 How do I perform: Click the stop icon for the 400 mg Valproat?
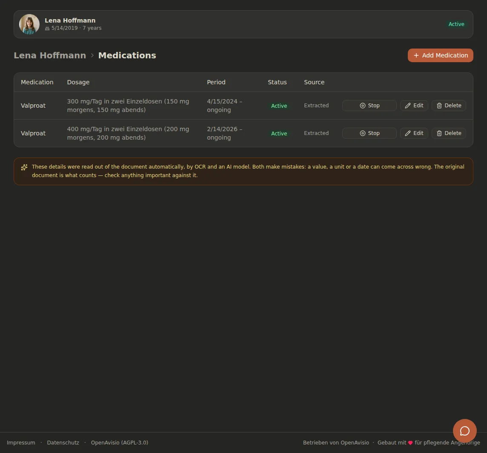click(362, 133)
